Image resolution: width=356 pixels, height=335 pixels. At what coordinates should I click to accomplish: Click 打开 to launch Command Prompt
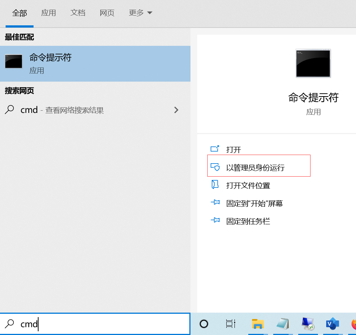point(234,149)
